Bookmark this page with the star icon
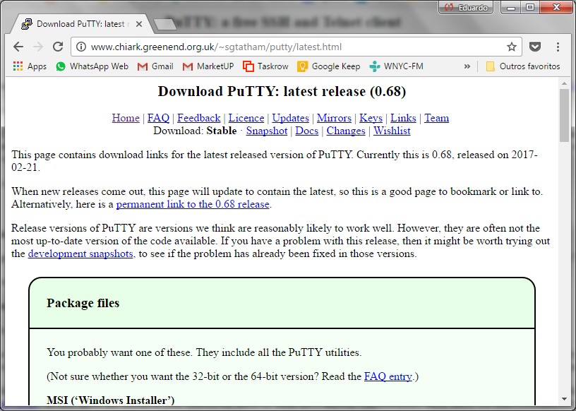Screen dimensions: 576x411 click(x=511, y=47)
